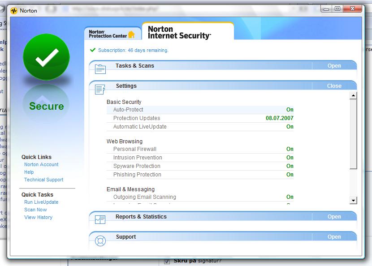Click the Norton logo icon in title bar
The height and width of the screenshot is (266, 372).
(x=14, y=11)
